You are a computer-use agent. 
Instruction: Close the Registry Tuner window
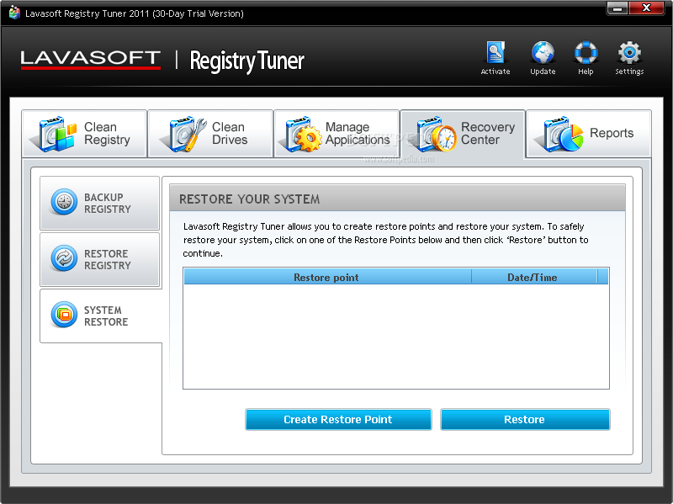(646, 8)
